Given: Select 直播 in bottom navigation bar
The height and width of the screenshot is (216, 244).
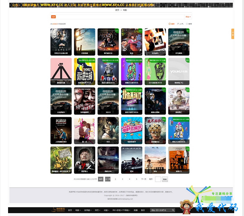Looking at the screenshot, I should pos(136,210).
